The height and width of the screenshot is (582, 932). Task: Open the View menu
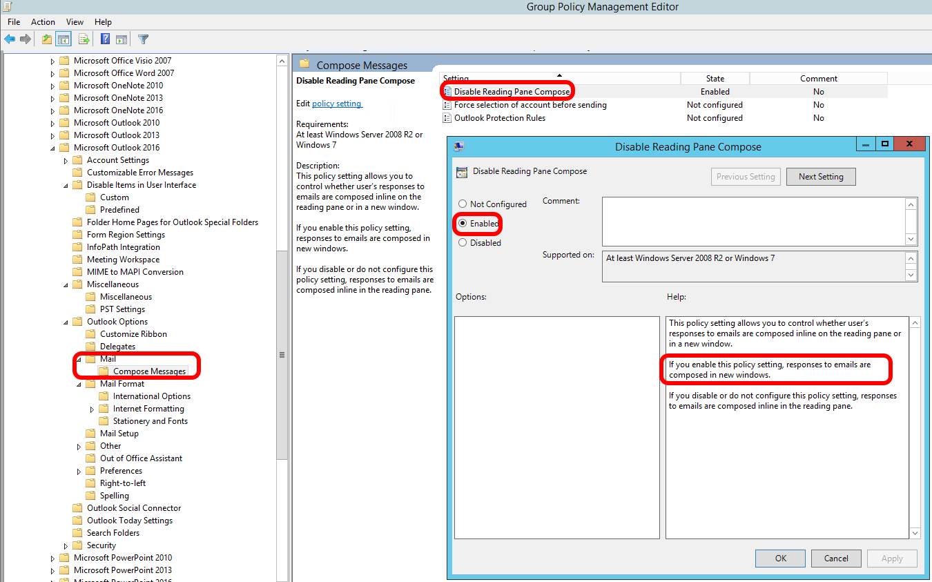coord(75,22)
